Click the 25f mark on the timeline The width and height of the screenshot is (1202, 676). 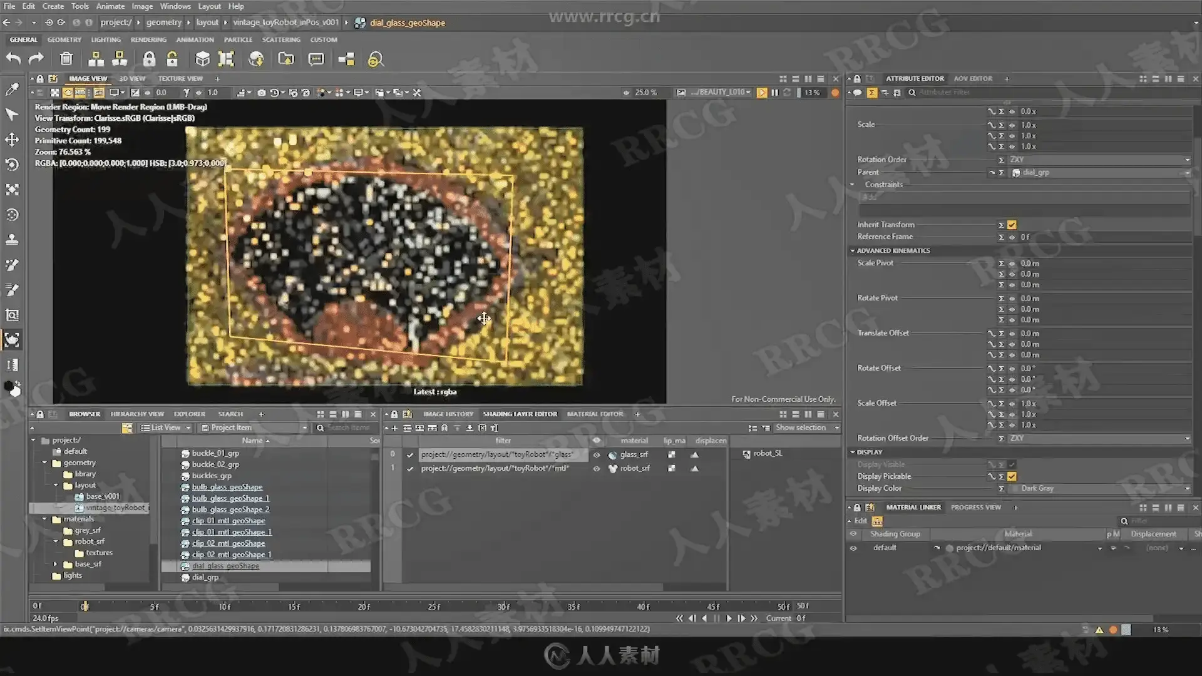434,607
